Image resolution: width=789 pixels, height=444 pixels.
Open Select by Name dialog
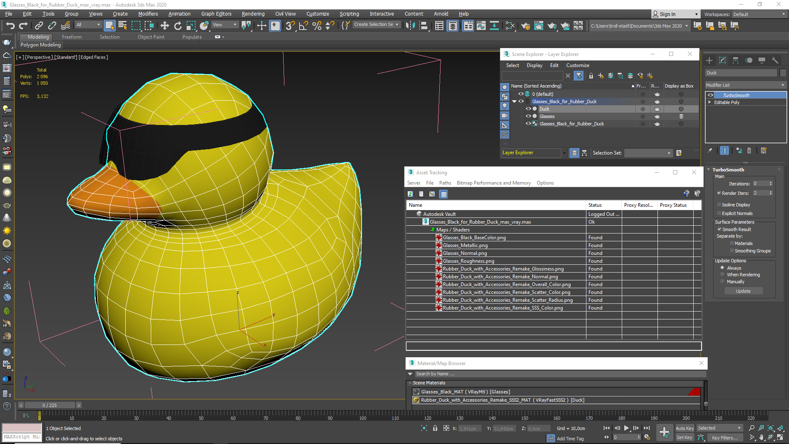tap(122, 25)
